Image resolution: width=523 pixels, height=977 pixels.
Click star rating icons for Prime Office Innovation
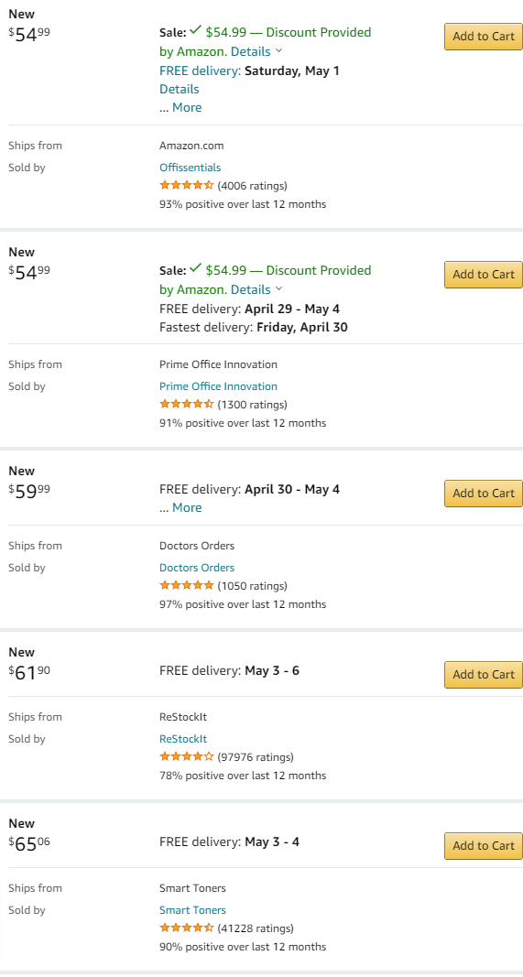click(187, 404)
